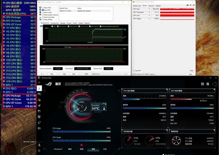The image size is (219, 155).
Task: Select the Armoury Crate home sidebar icon
Action: coord(39,88)
